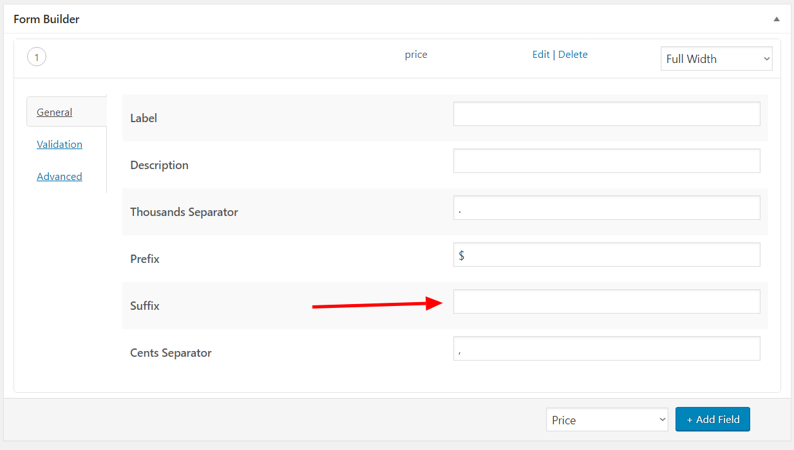The image size is (794, 450).
Task: Open the Advanced settings tab
Action: click(x=59, y=176)
